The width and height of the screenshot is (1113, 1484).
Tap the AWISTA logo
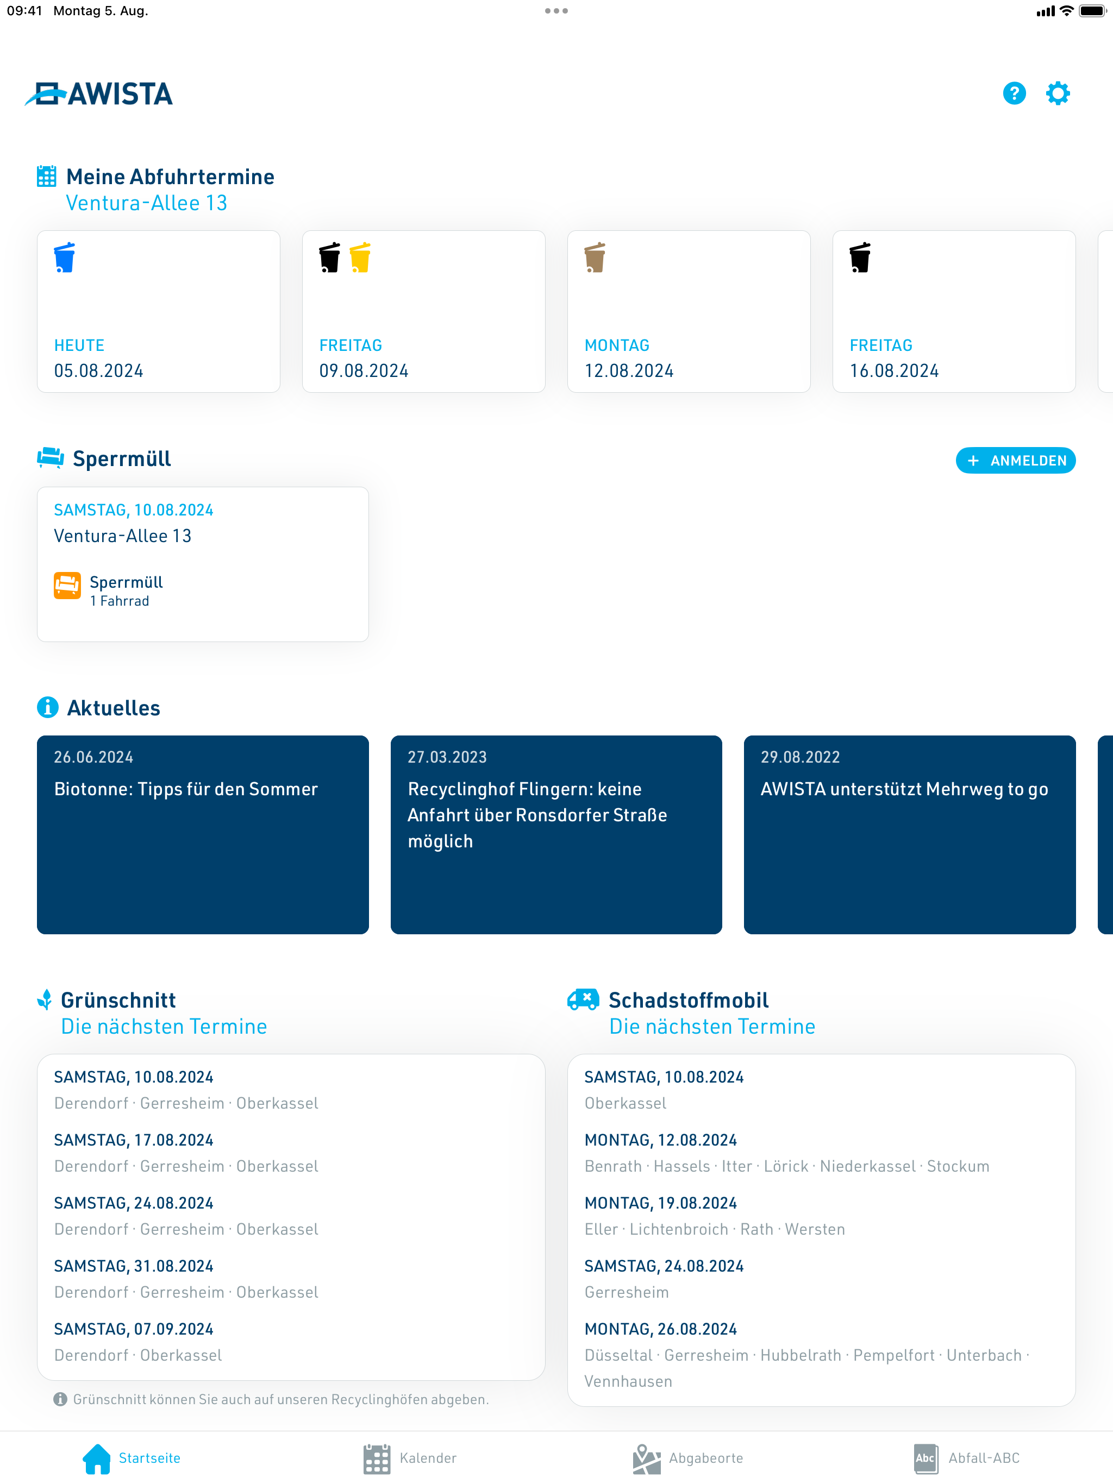pos(99,94)
